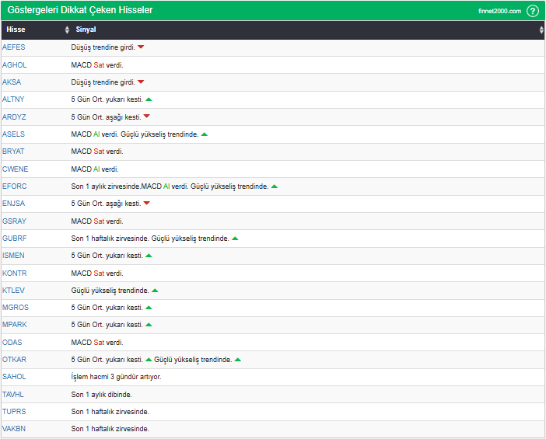Click 'İşlem hacmi 3 gündür artıyor.' text
The image size is (546, 439).
pyautogui.click(x=117, y=377)
